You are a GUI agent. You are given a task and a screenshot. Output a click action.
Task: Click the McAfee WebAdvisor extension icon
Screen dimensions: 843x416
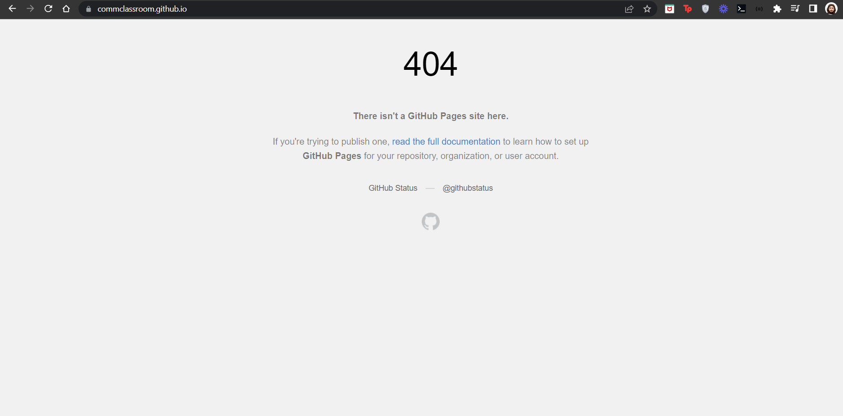[x=669, y=9]
